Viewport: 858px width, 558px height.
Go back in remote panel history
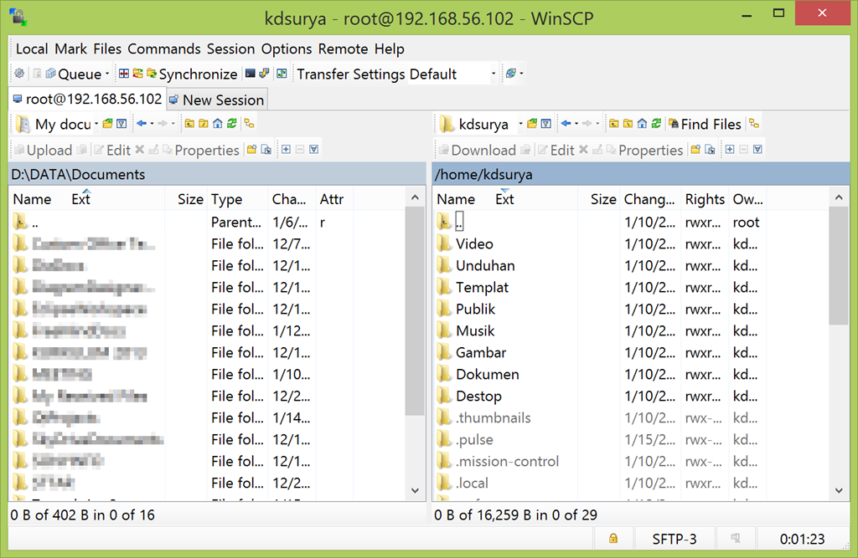tap(566, 124)
